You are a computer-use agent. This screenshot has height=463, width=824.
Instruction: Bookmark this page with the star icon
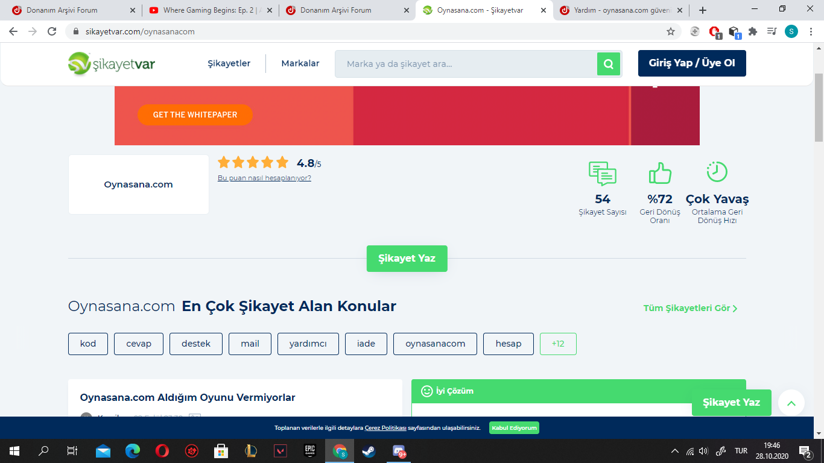[670, 31]
